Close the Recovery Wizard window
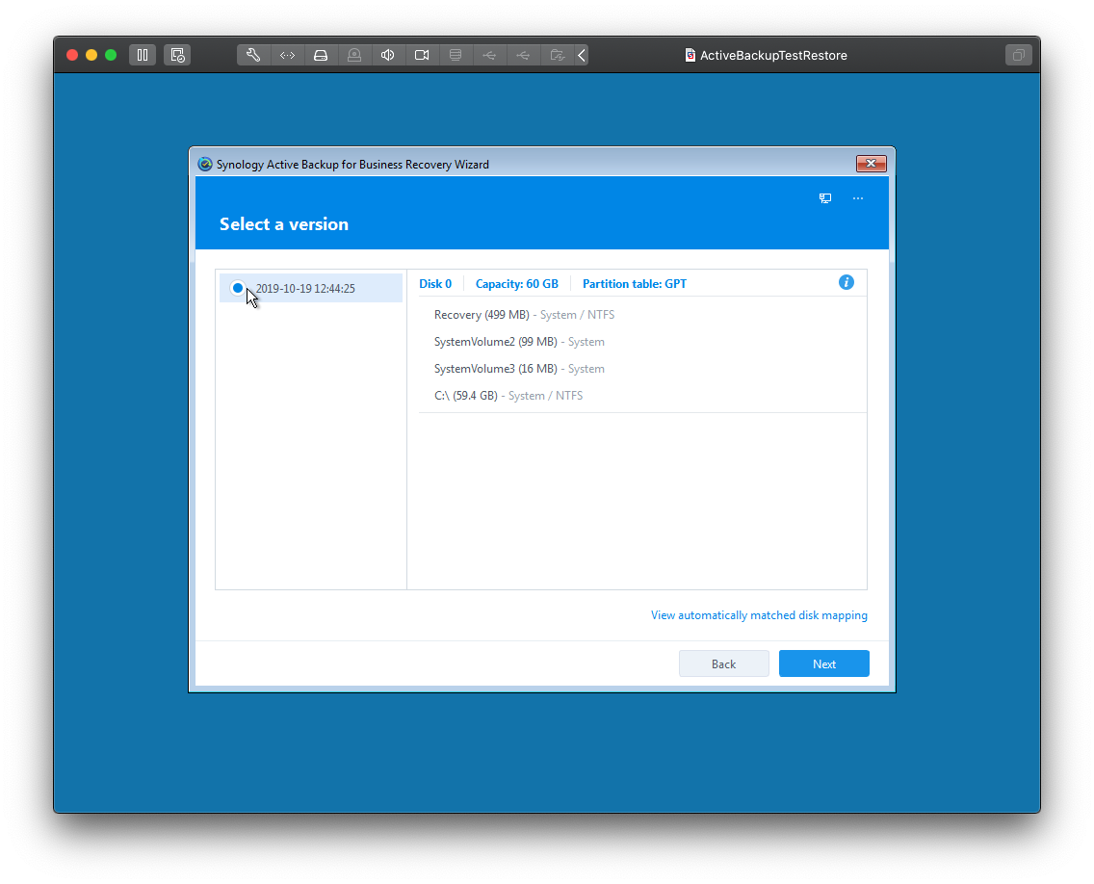The width and height of the screenshot is (1094, 884). (871, 164)
